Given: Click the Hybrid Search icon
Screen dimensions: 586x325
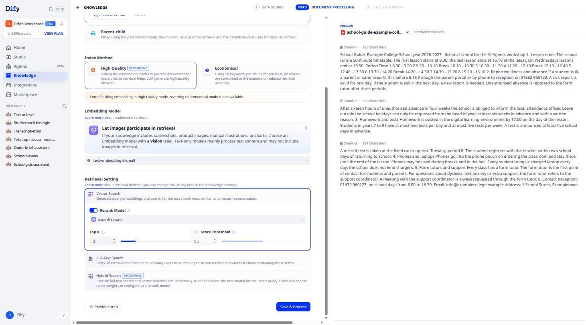Looking at the screenshot, I should (91, 276).
